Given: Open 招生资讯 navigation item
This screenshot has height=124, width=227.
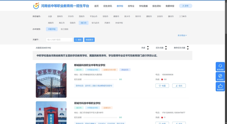Looking at the screenshot, I should pos(108,6).
